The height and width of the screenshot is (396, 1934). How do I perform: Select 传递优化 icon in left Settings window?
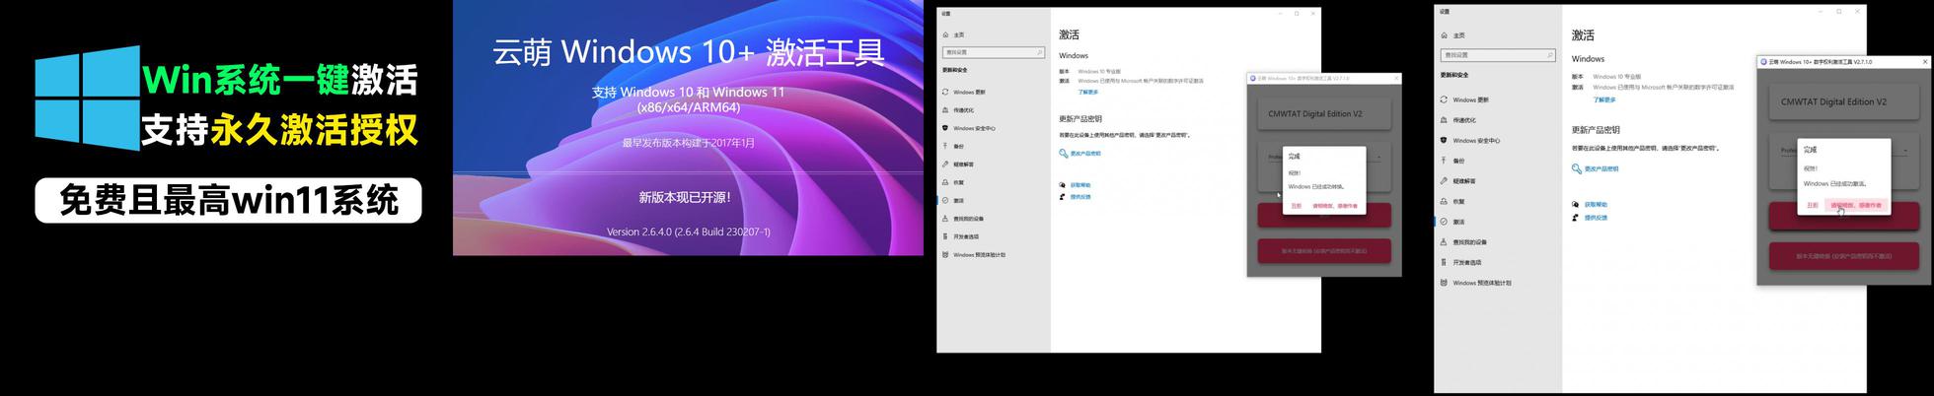tap(945, 110)
